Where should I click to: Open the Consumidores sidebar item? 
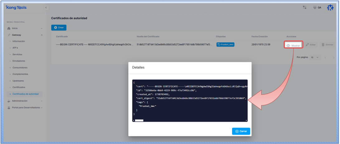[20, 67]
